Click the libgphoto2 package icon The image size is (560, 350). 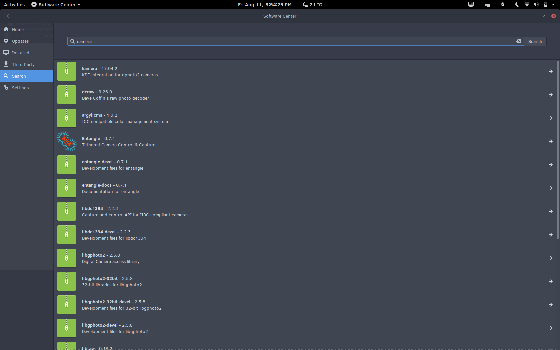(67, 258)
